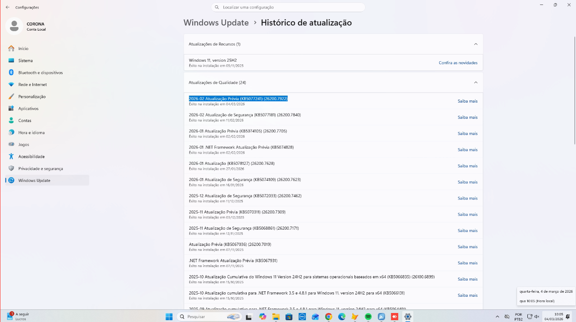Screen dimensions: 576x322
Task: Open Saiba mais for .NET KB5067931
Action: pyautogui.click(x=467, y=263)
